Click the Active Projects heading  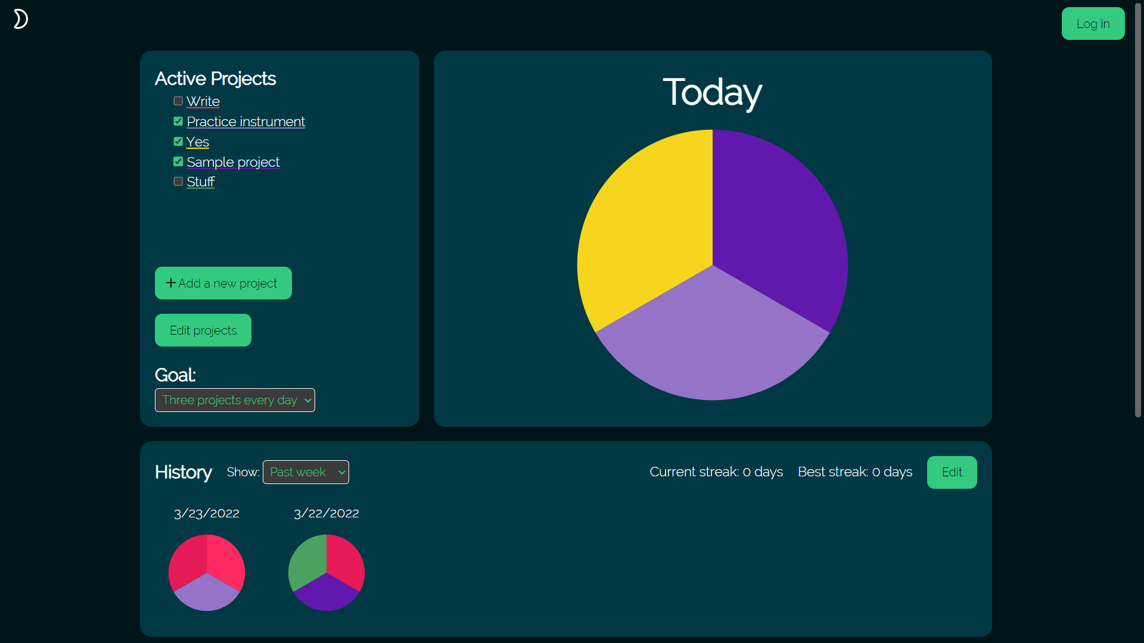(215, 79)
